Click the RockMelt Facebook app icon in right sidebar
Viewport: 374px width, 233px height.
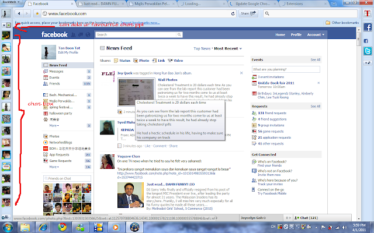tap(368, 27)
